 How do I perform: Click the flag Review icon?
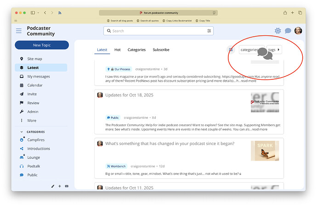pyautogui.click(x=22, y=103)
